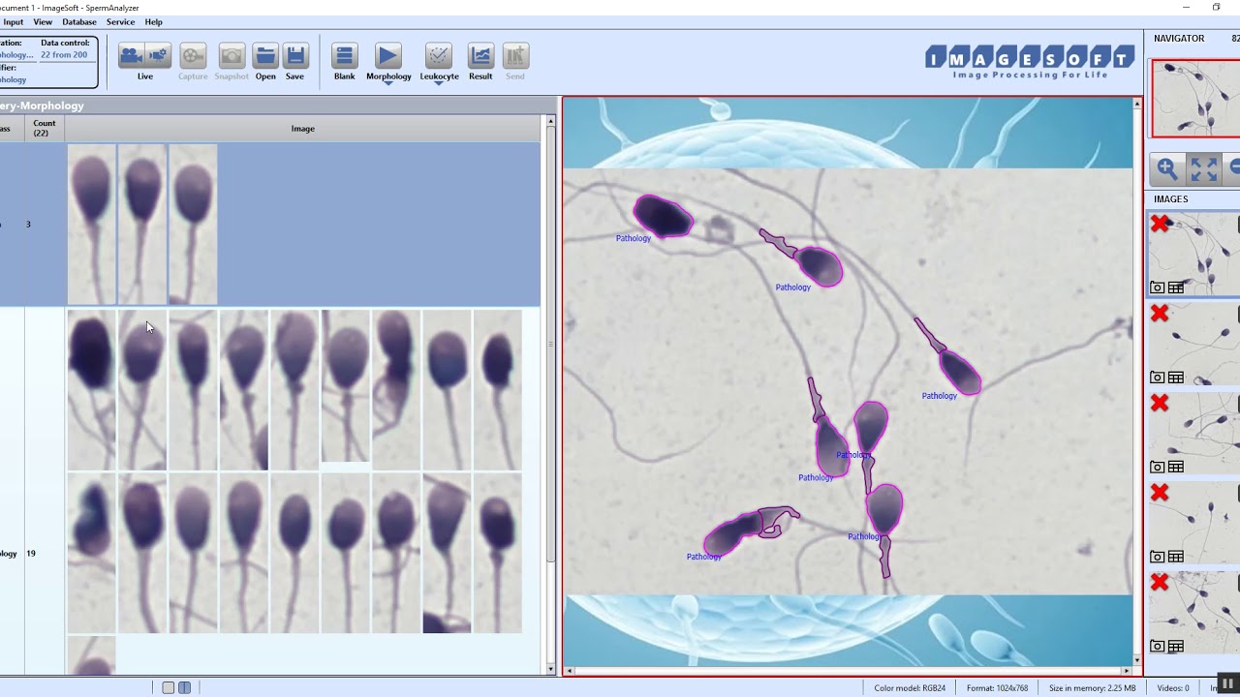This screenshot has width=1240, height=697.
Task: Run Morphology analysis play button
Action: coord(387,56)
